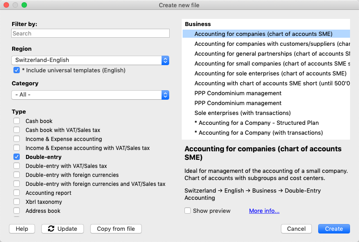Expand the Category dropdown
359x242 pixels.
tap(90, 95)
